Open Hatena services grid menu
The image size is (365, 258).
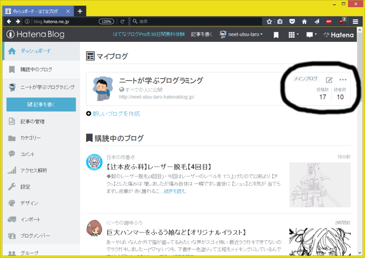coord(293,35)
